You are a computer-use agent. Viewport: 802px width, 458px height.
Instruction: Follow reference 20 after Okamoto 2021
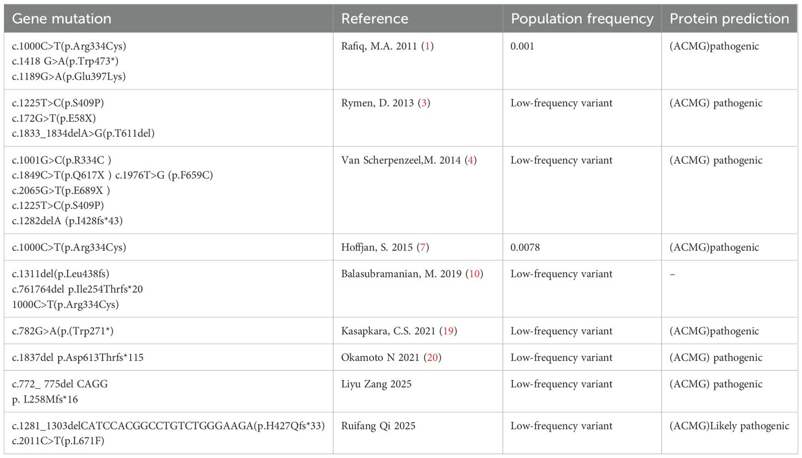coord(432,357)
